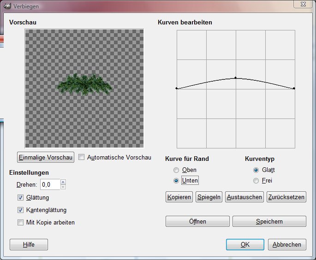Uncheck the Kantenglättung checkbox
The height and width of the screenshot is (260, 316).
click(20, 210)
